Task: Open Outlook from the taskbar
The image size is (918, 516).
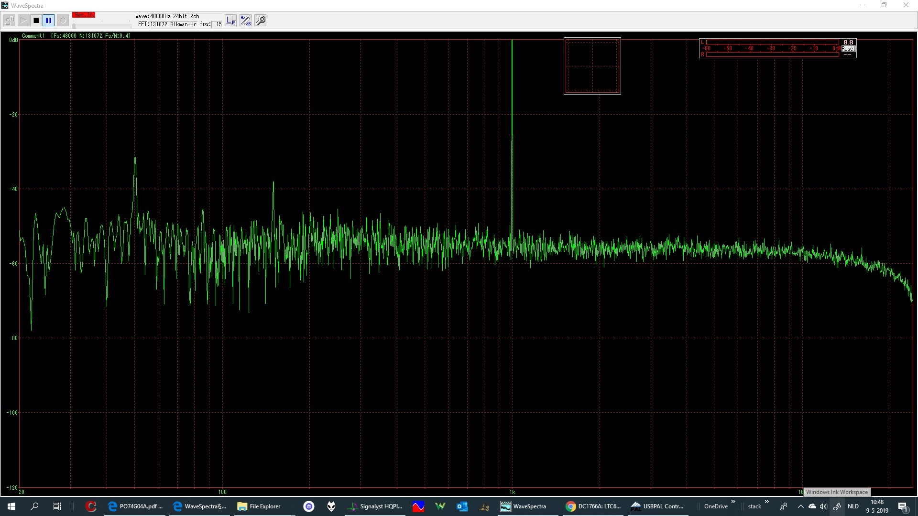Action: (x=462, y=506)
